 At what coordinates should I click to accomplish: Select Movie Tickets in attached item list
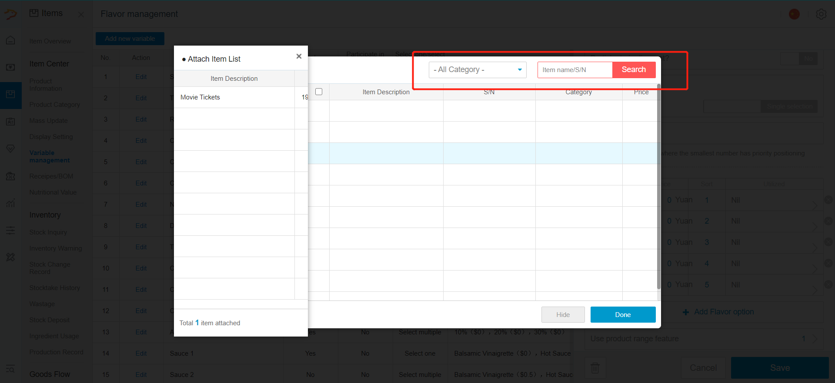[200, 97]
